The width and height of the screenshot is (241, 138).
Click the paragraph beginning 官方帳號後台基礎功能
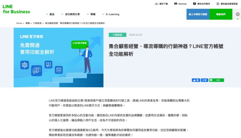pyautogui.click(x=119, y=133)
